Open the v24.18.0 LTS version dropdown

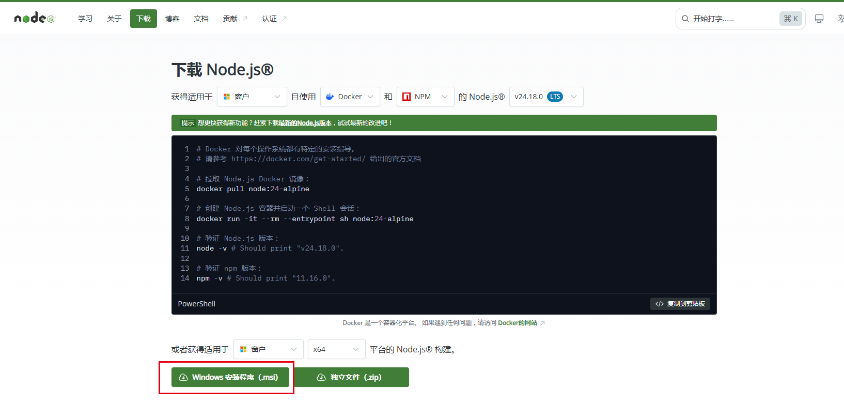tap(546, 97)
